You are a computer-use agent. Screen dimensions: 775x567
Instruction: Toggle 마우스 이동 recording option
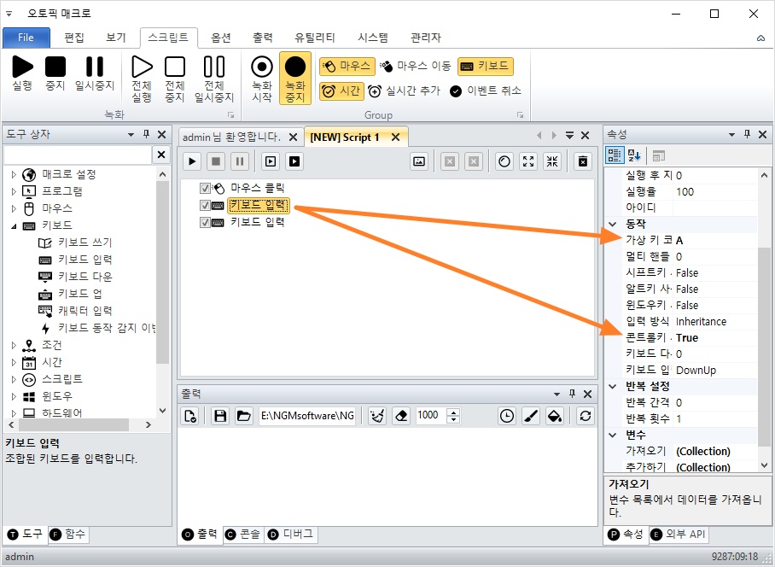[415, 67]
